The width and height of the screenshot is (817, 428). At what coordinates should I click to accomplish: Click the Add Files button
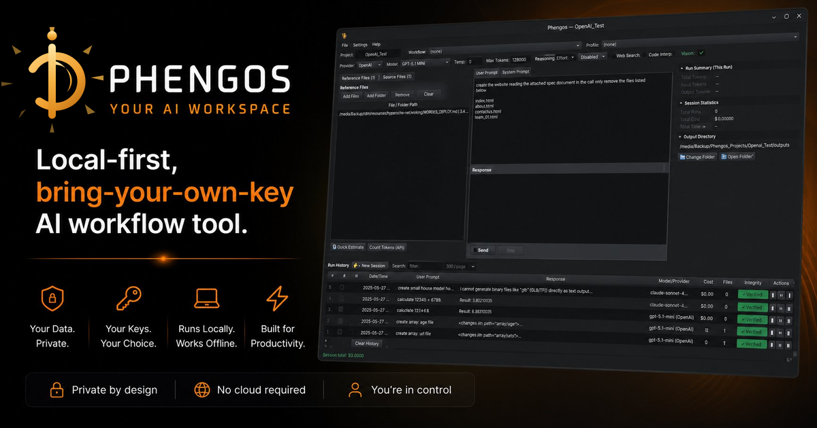pyautogui.click(x=351, y=96)
